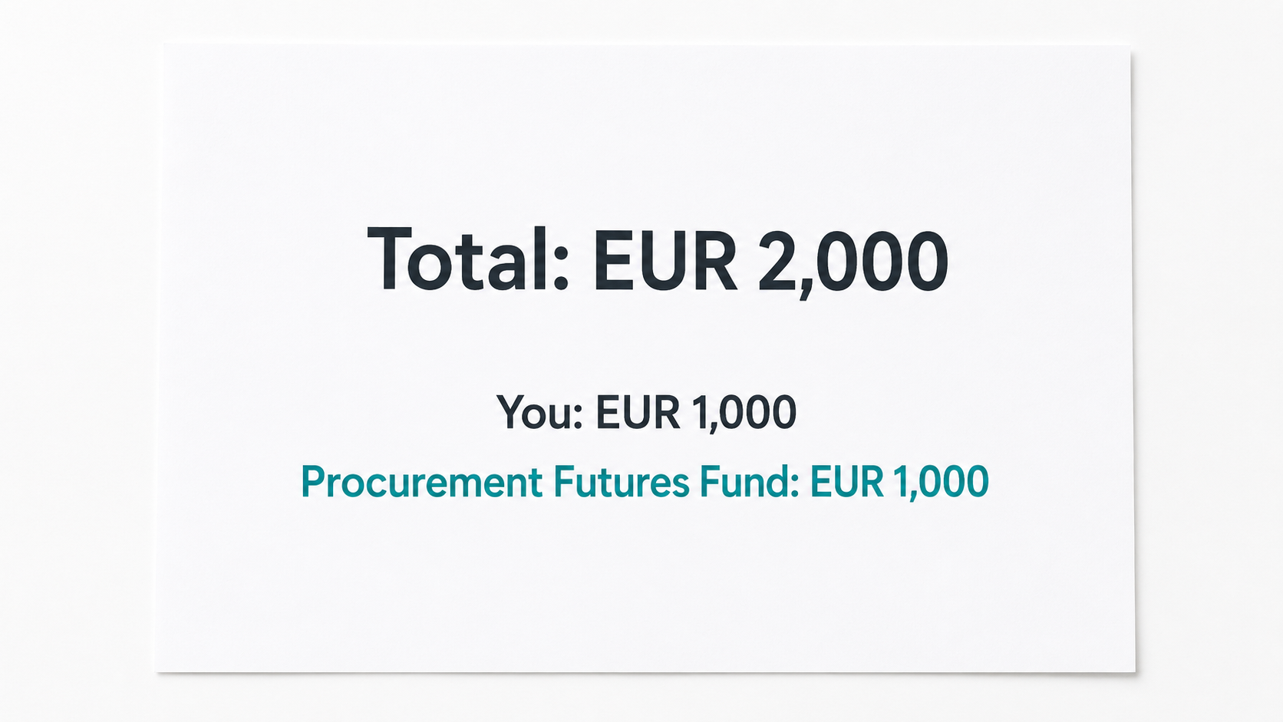
Task: Select the "You: EUR 1,000" line
Action: [x=647, y=413]
